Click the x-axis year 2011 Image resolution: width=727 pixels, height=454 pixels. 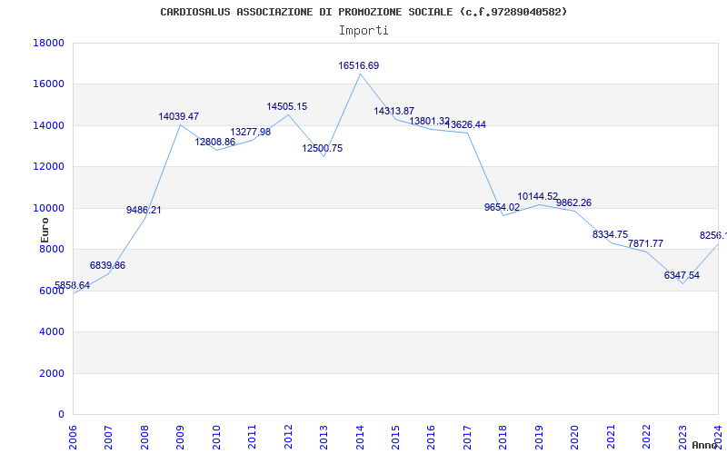(x=253, y=436)
